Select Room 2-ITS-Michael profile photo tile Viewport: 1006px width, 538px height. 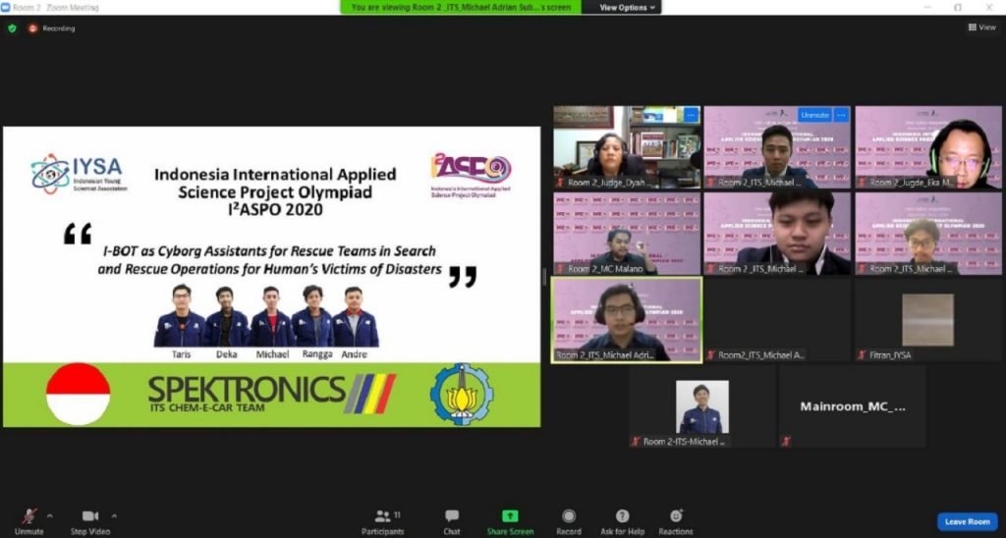coord(701,406)
